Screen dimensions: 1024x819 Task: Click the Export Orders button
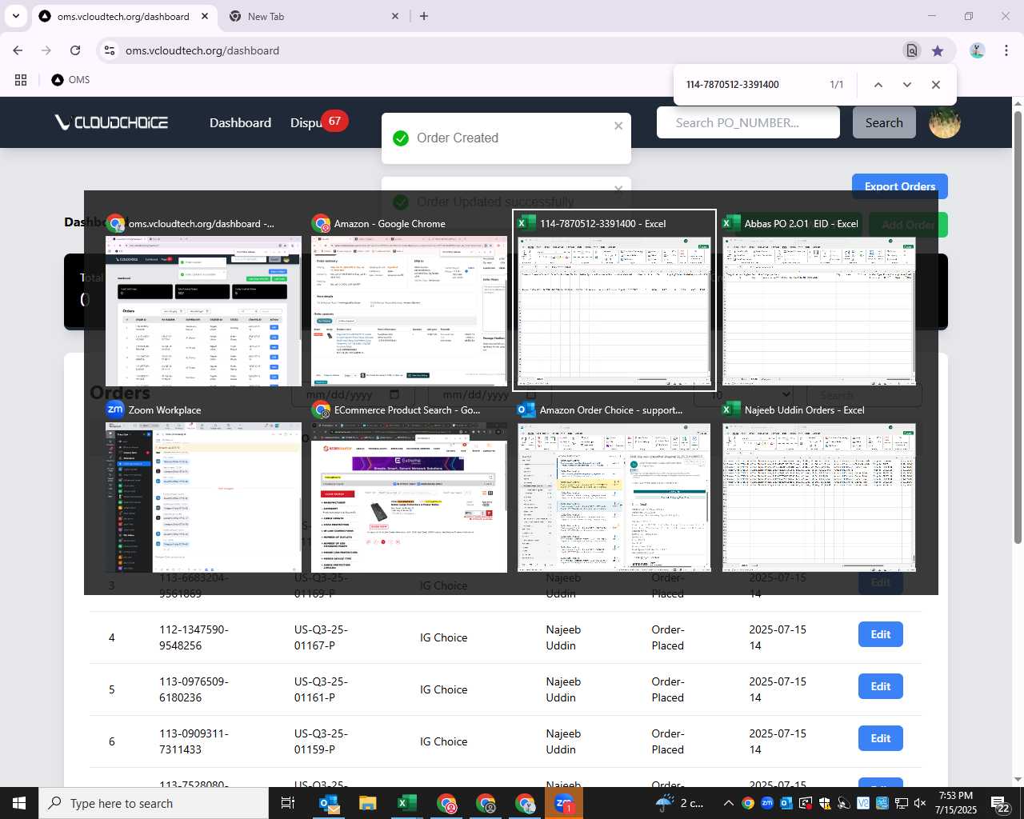(900, 186)
